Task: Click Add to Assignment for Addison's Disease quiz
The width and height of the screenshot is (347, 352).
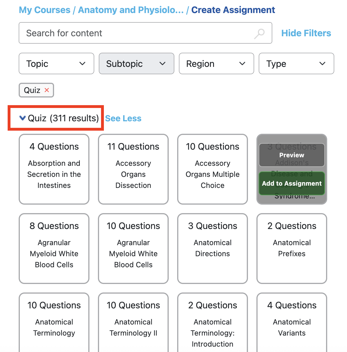Action: (x=292, y=183)
